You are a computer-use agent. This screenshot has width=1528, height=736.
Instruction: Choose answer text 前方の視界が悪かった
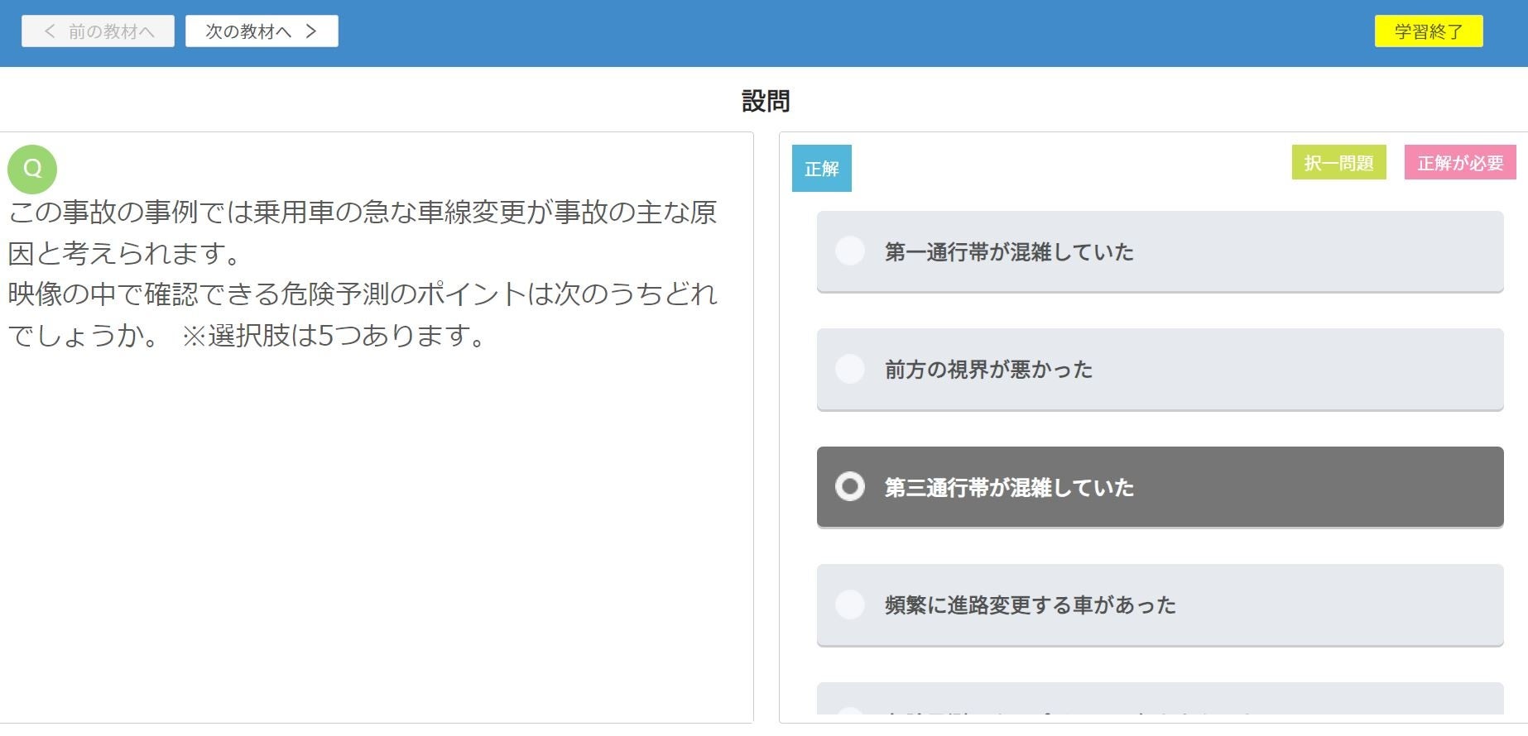pos(988,370)
